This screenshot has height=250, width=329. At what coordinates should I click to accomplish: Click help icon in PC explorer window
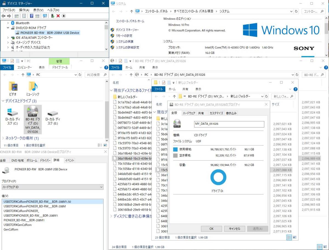point(106,67)
